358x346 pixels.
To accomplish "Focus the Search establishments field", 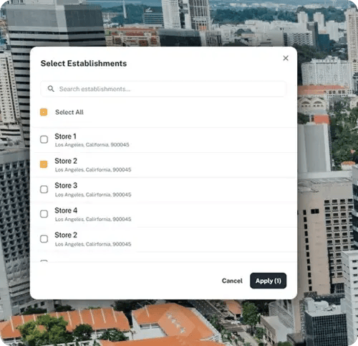I will coord(163,89).
